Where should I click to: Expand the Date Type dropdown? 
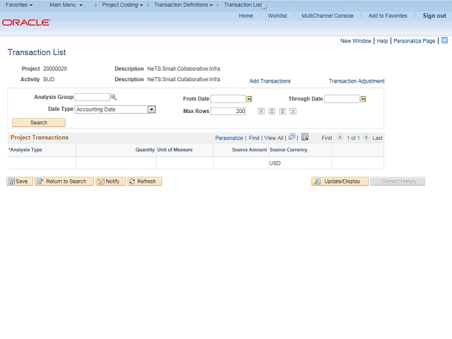point(152,109)
